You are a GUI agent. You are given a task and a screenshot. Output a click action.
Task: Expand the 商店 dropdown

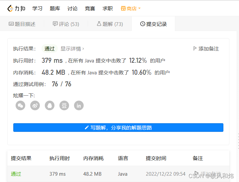tap(131, 9)
